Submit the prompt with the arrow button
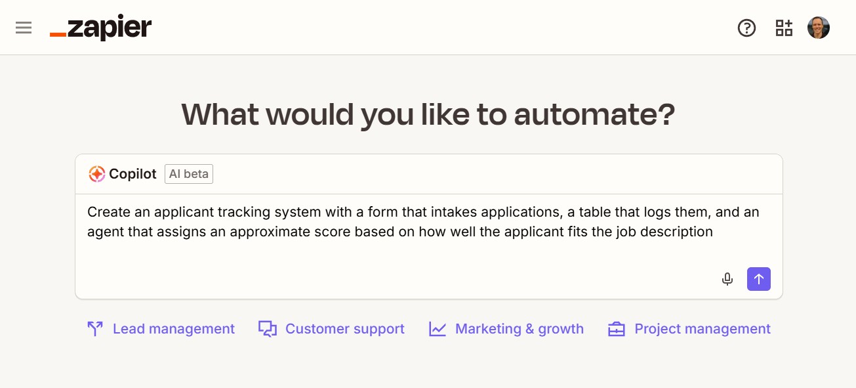The height and width of the screenshot is (388, 856). point(758,278)
